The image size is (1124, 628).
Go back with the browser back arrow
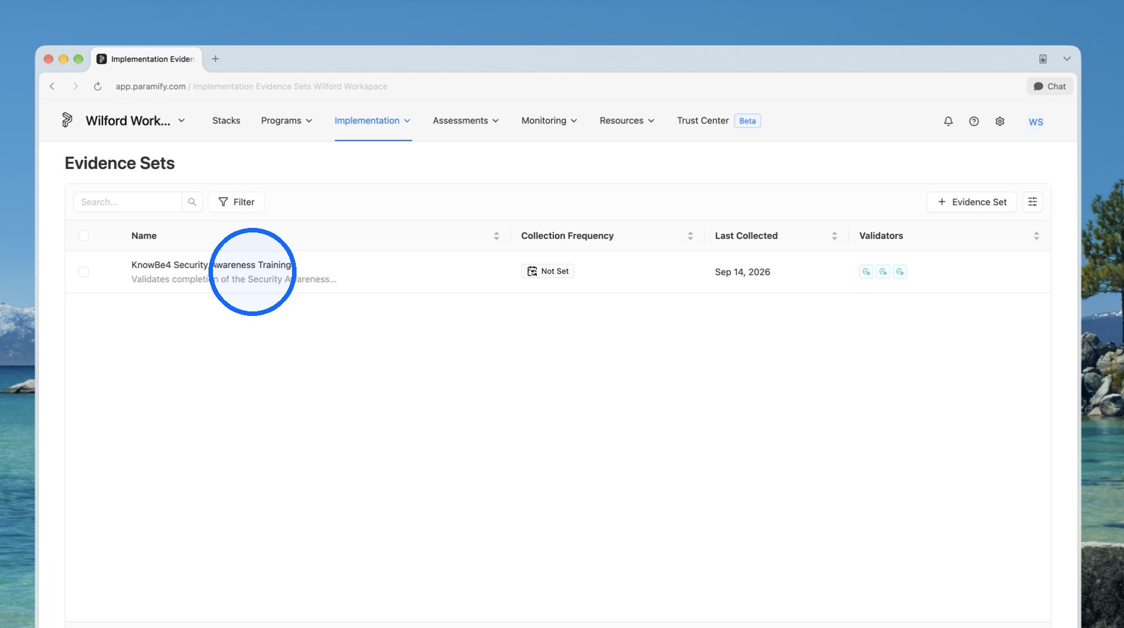point(52,86)
